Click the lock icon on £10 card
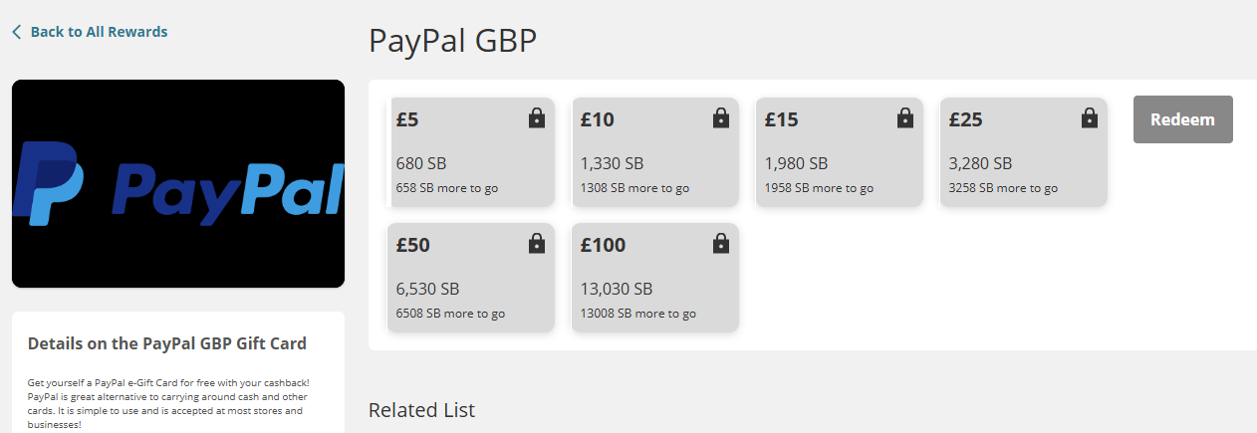This screenshot has height=433, width=1257. 721,118
